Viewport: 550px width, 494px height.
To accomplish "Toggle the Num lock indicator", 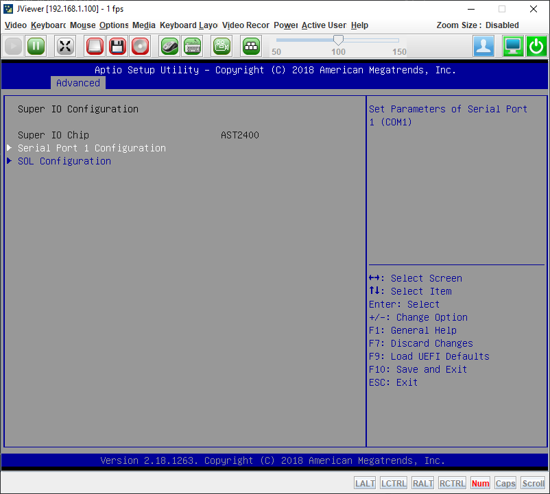I will 480,484.
